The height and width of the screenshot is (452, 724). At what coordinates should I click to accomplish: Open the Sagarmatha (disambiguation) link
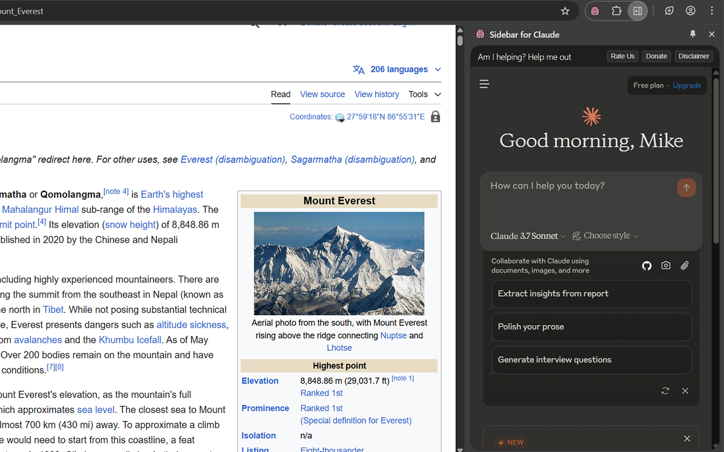352,159
